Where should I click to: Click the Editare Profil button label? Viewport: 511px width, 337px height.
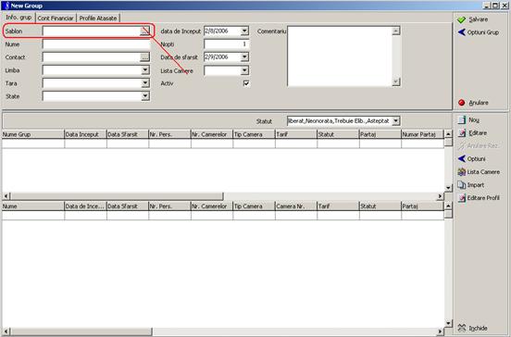[483, 198]
